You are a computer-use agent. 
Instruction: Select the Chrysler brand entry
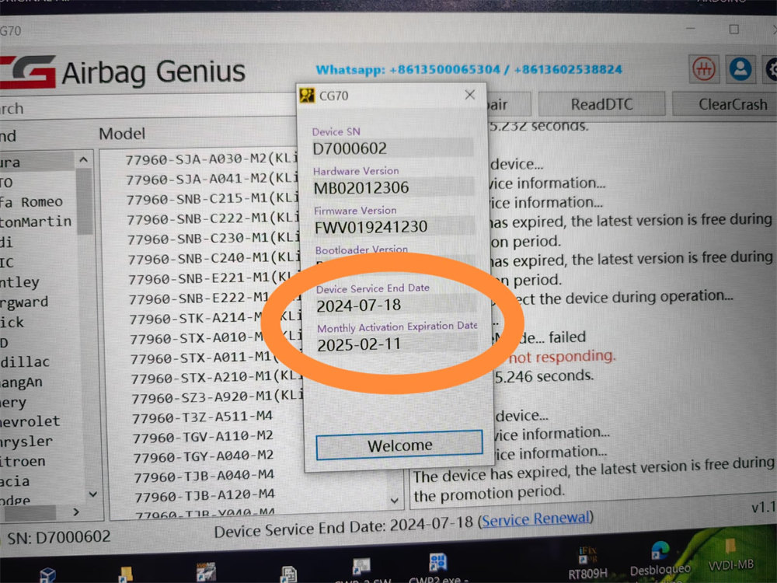26,442
